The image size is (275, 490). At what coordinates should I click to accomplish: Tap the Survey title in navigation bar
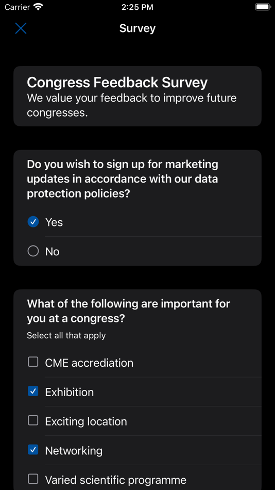(x=137, y=28)
